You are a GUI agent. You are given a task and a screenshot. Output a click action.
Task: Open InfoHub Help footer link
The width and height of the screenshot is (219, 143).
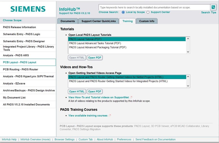pos(9,139)
